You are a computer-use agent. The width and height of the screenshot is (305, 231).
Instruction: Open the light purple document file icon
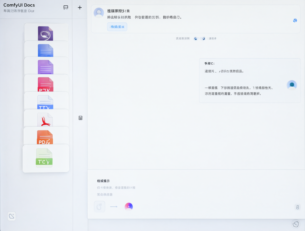[46, 67]
